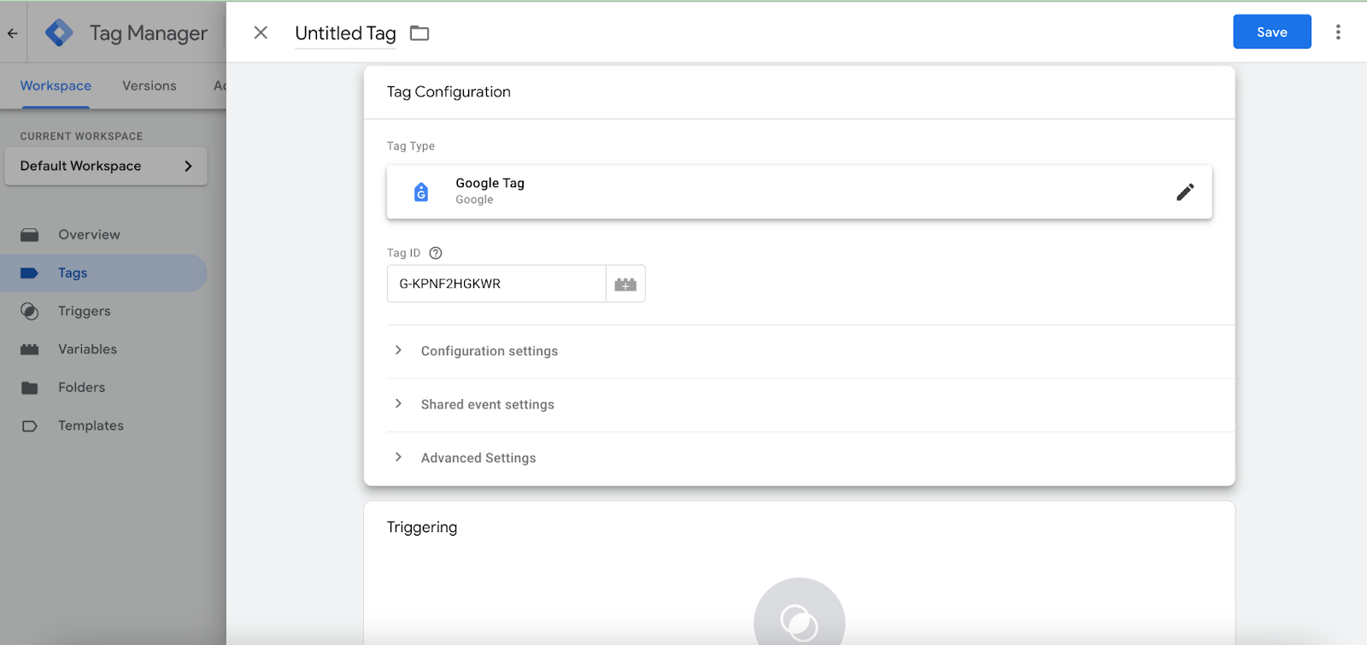Click the Tag ID input field
The height and width of the screenshot is (645, 1367).
point(496,284)
